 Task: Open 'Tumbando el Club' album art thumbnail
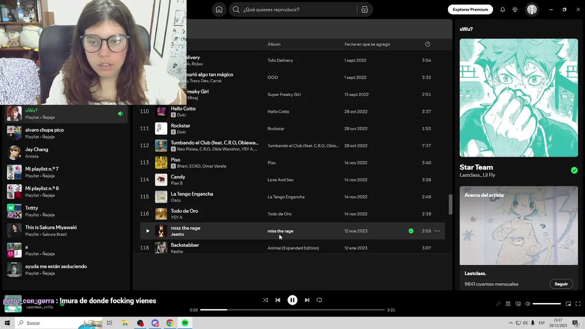pos(161,146)
